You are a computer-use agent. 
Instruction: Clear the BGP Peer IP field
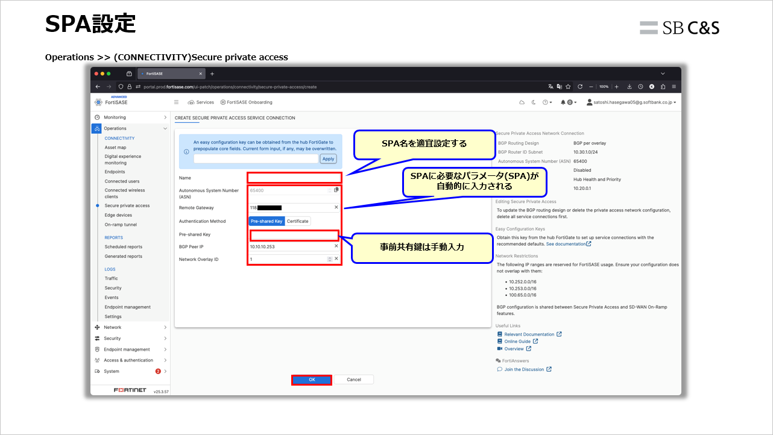click(x=336, y=246)
